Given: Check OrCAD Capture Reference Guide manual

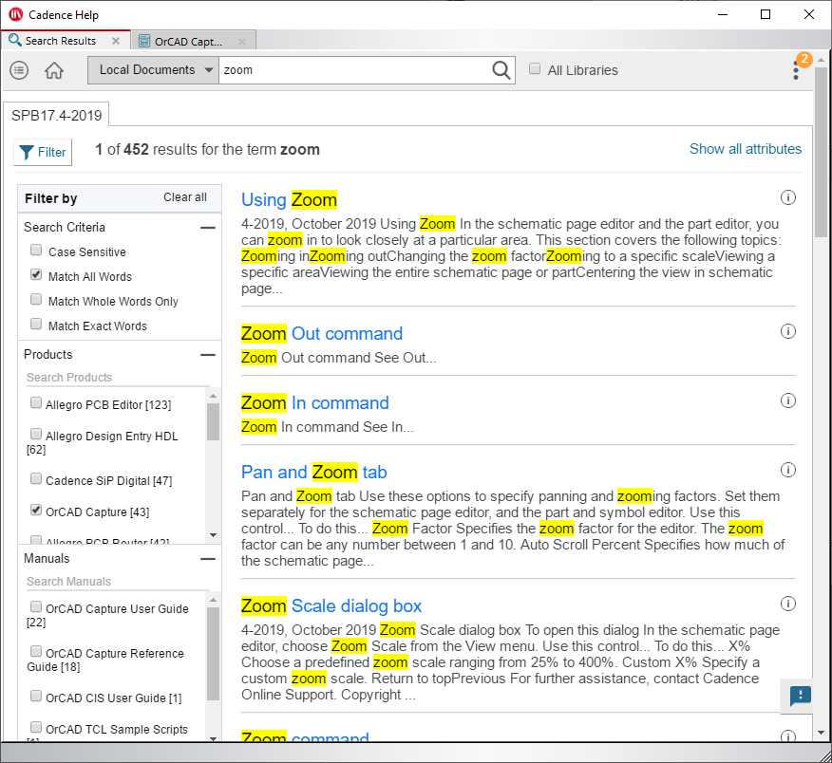Looking at the screenshot, I should [x=36, y=651].
